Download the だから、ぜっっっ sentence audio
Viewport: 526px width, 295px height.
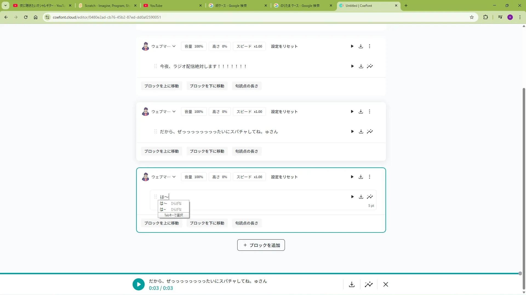point(361,131)
